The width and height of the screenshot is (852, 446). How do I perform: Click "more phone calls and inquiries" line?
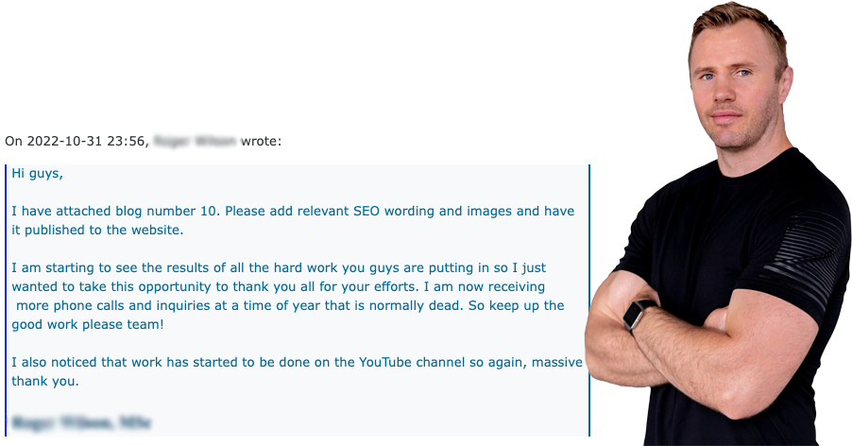click(x=290, y=305)
